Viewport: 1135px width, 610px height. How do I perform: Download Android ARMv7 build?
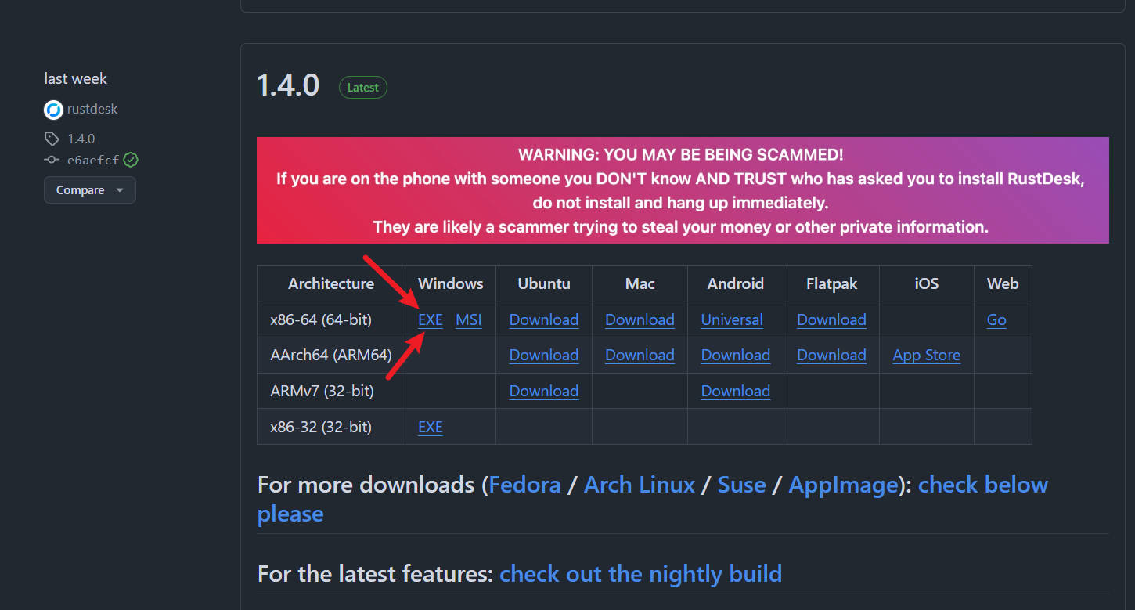(x=736, y=391)
